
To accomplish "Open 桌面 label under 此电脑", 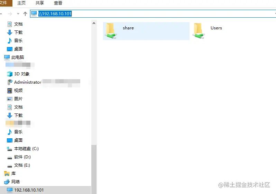I will point(18,140).
